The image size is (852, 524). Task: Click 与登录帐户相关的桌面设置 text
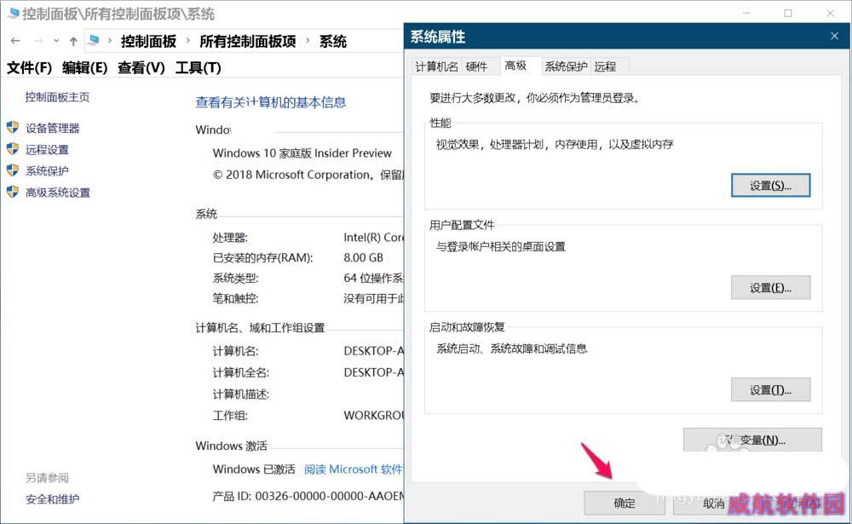click(500, 247)
